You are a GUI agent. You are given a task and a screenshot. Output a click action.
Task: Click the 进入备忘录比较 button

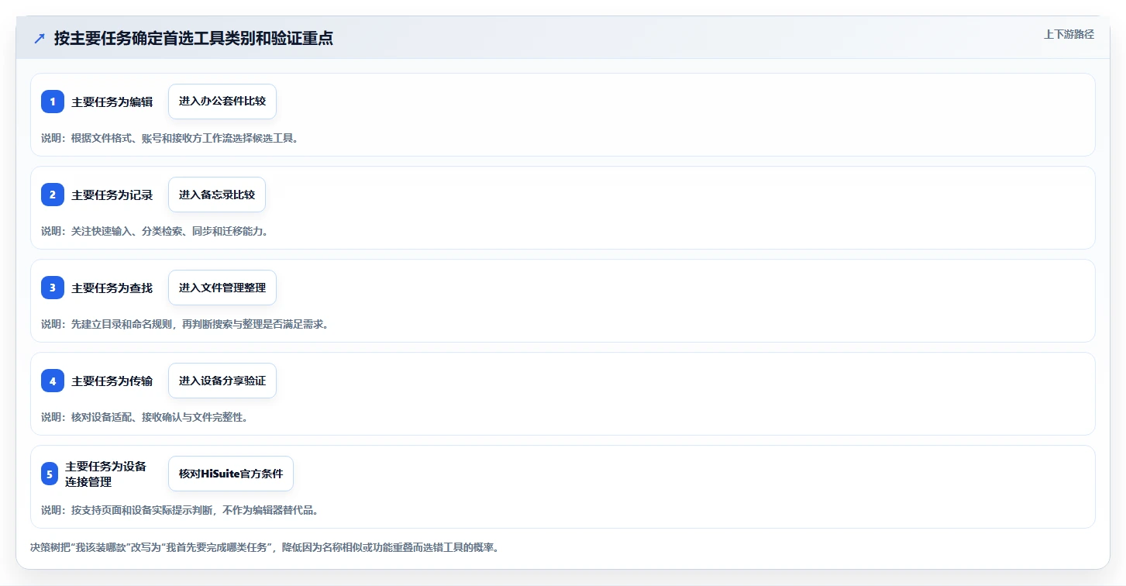click(217, 195)
